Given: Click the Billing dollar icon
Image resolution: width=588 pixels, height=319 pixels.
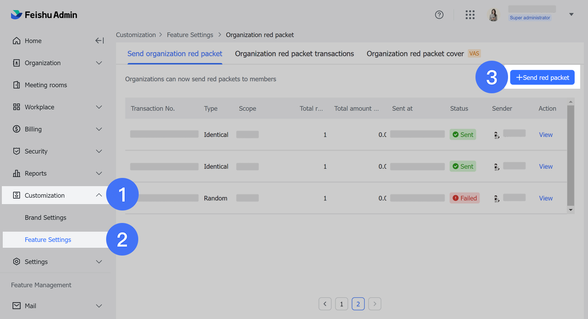Looking at the screenshot, I should click(17, 129).
